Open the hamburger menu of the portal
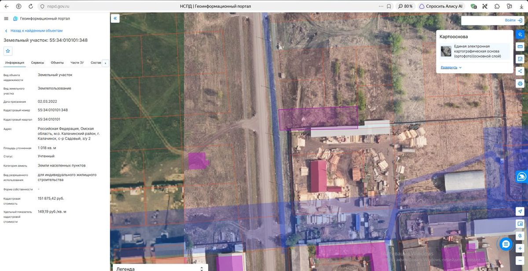 point(6,18)
